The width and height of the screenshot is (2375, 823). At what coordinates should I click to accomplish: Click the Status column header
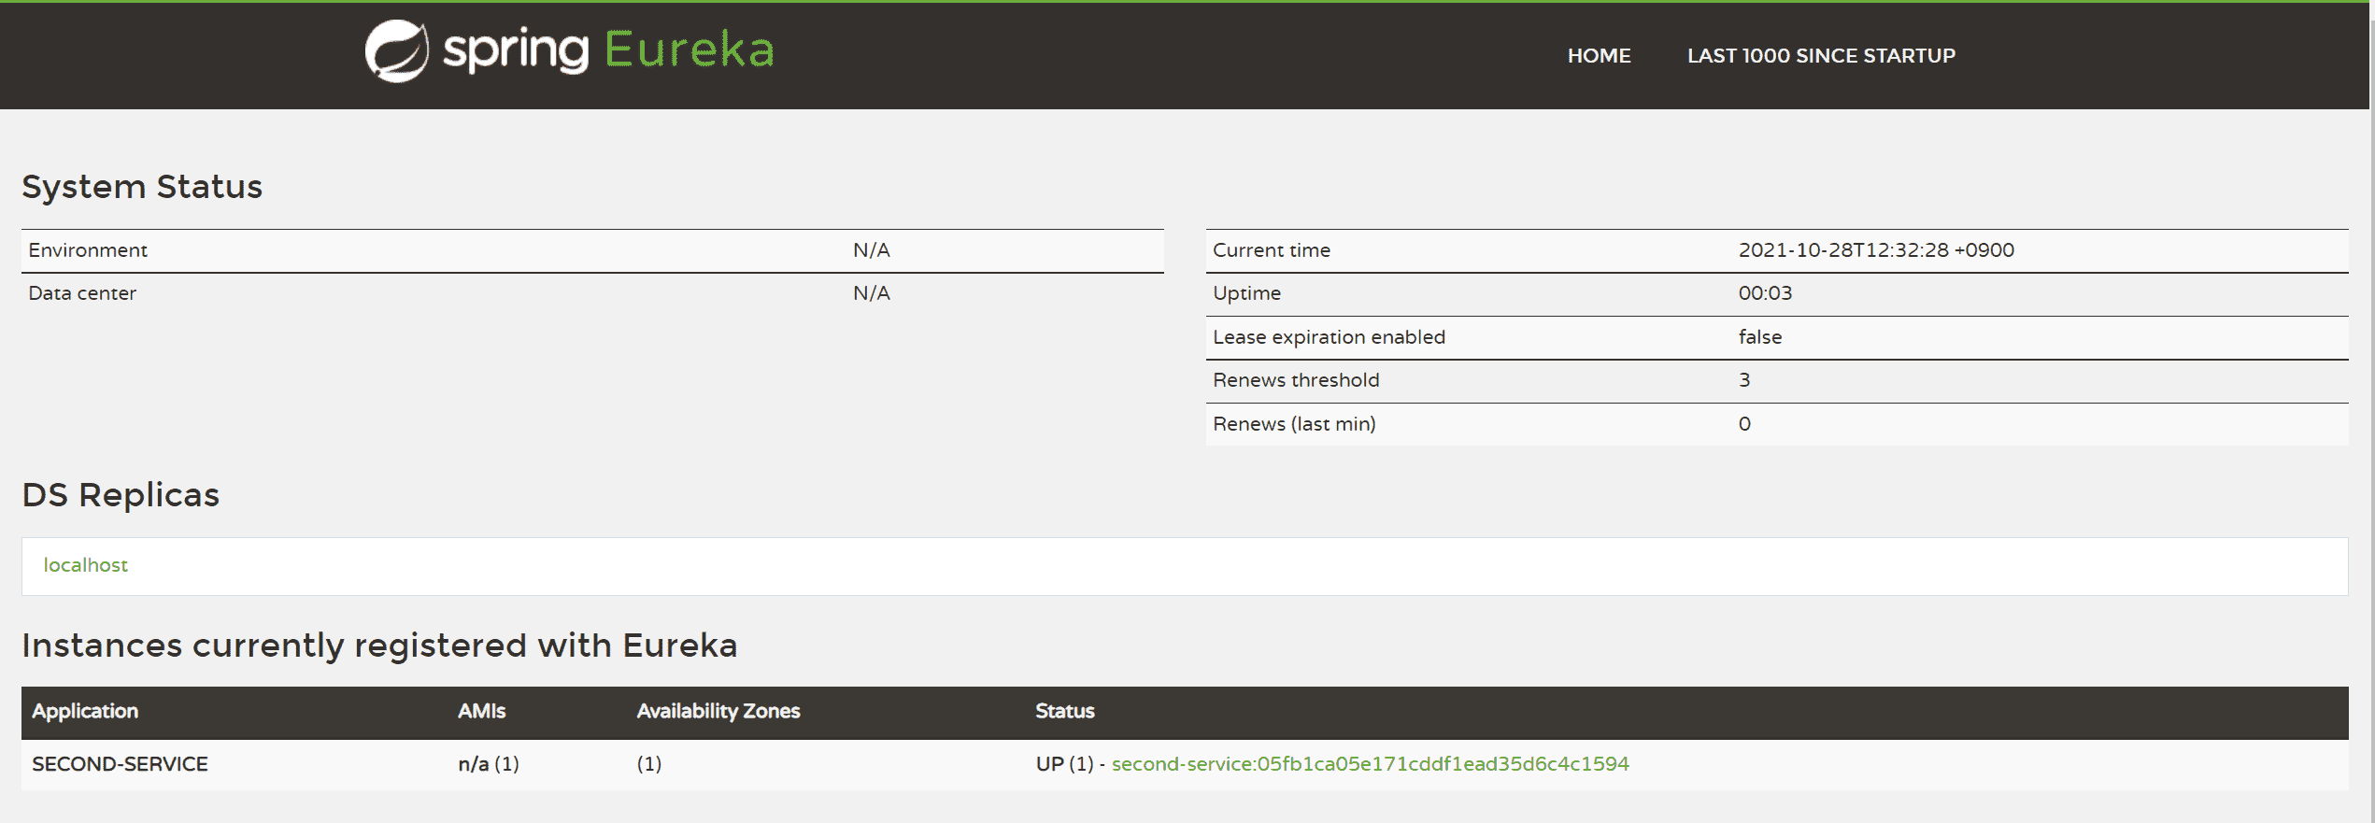[x=1064, y=711]
